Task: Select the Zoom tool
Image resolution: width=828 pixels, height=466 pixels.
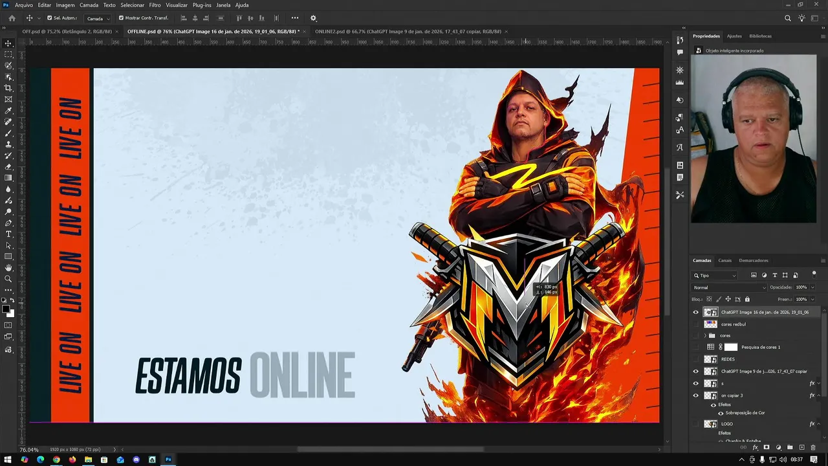Action: [x=8, y=279]
